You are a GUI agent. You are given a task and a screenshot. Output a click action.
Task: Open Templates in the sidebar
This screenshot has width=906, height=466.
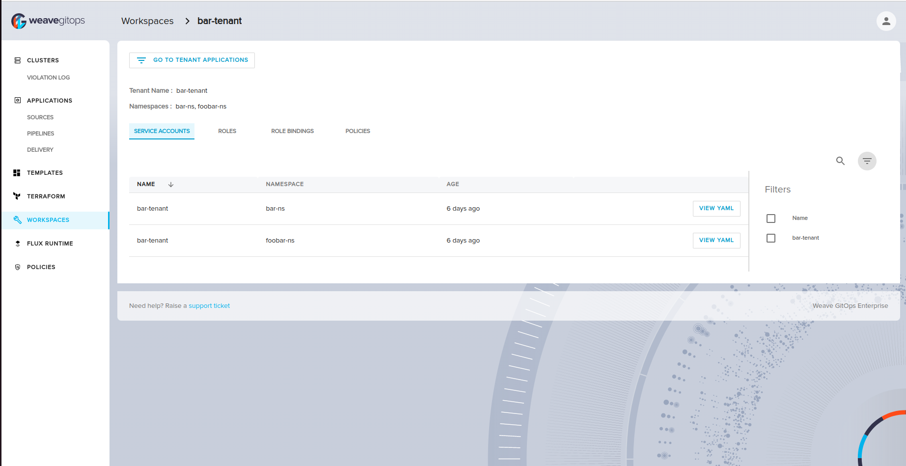tap(45, 173)
